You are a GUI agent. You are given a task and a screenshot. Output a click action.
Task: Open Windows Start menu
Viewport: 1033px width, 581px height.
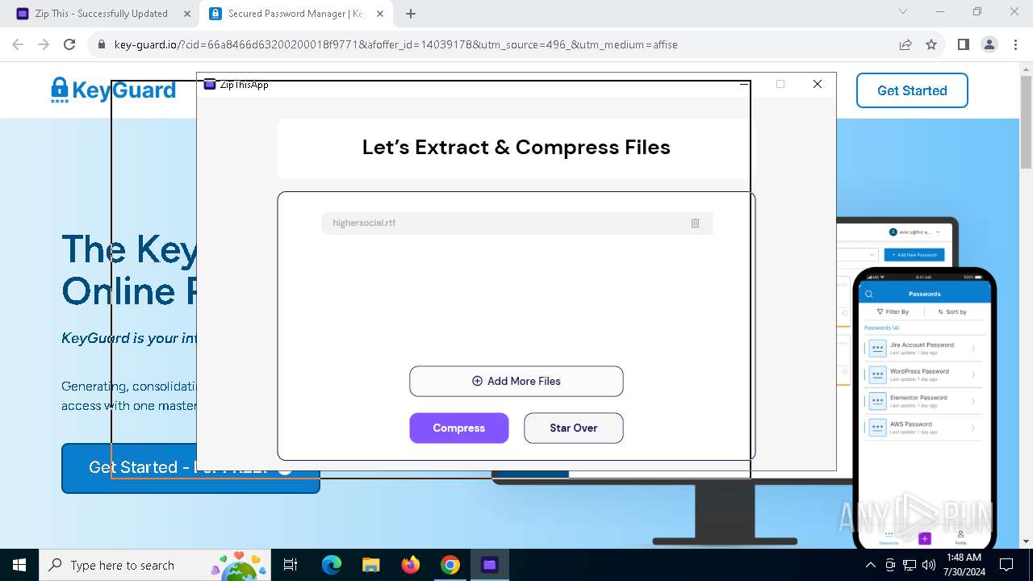[19, 565]
